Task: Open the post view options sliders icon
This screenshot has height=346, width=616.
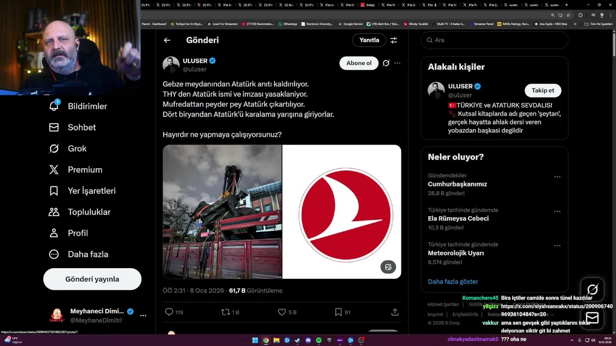Action: coord(394,40)
